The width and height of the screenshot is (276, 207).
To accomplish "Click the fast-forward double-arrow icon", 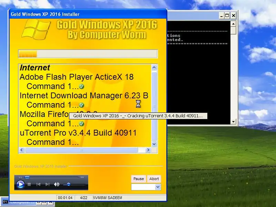I will coord(82,177).
